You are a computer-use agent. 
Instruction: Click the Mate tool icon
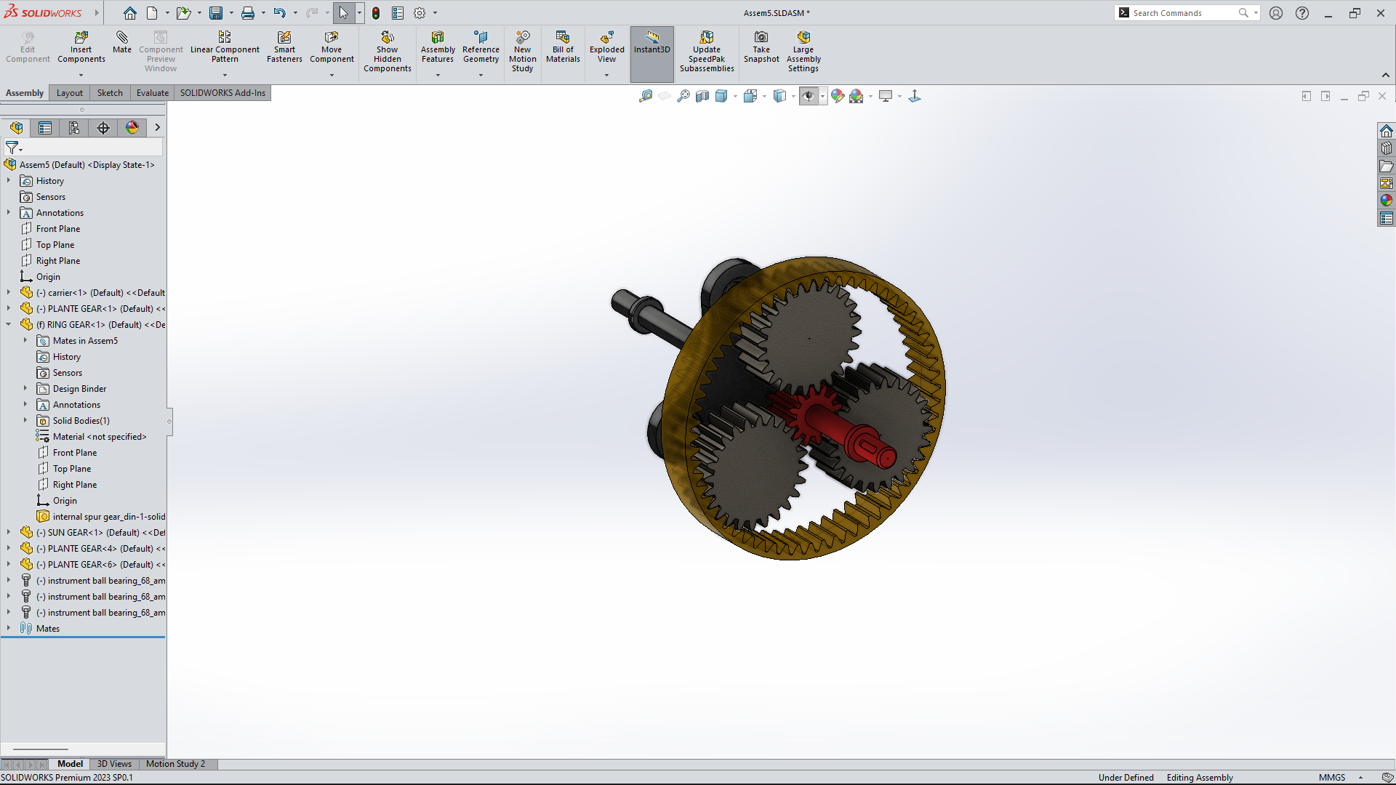122,38
